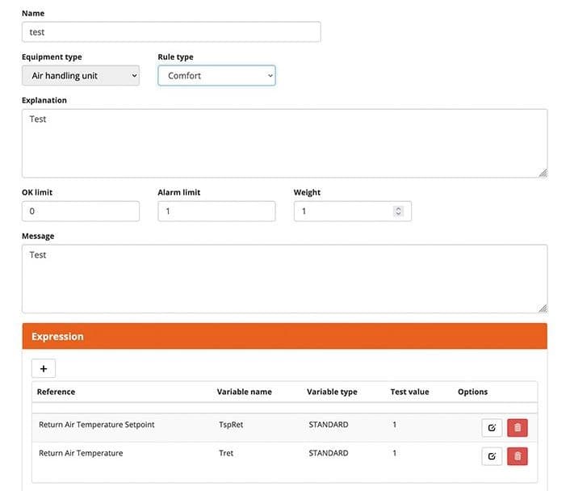Click the Message label
This screenshot has height=491, width=570.
(x=38, y=237)
